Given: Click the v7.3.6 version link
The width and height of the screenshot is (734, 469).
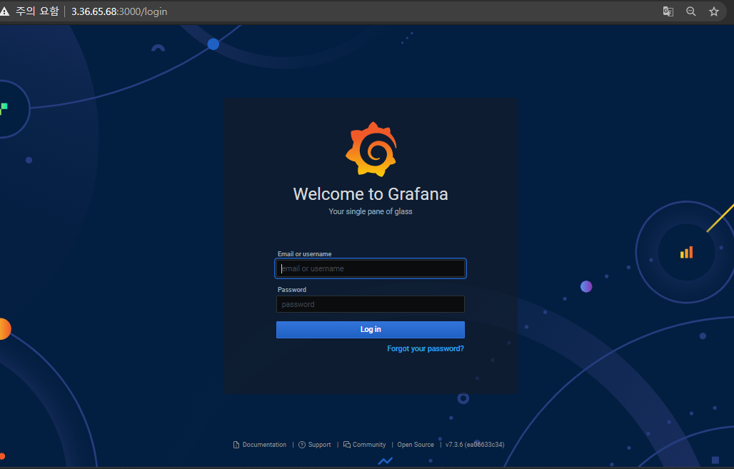Looking at the screenshot, I should 475,445.
